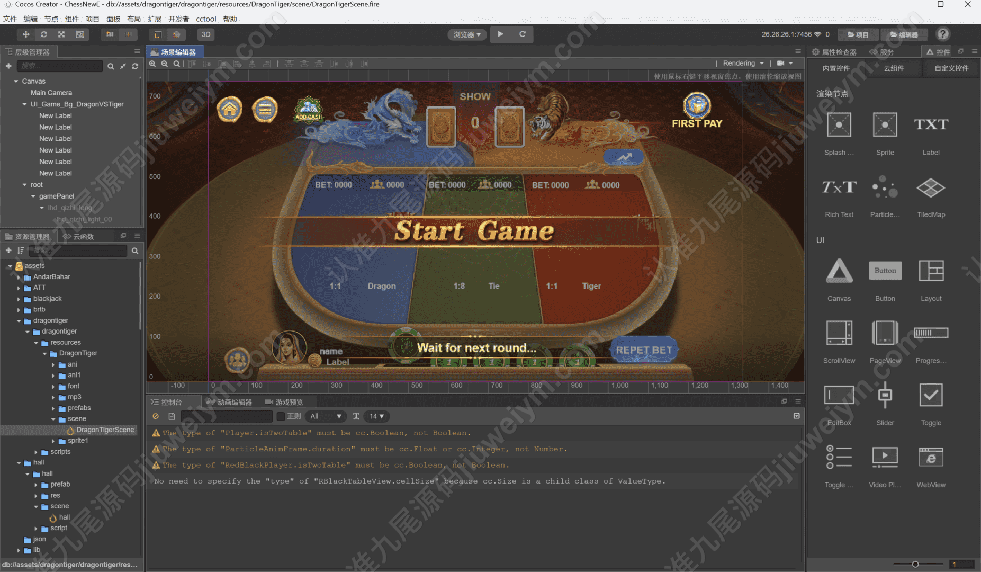Switch to cloud components tab
981x572 pixels.
pos(894,68)
